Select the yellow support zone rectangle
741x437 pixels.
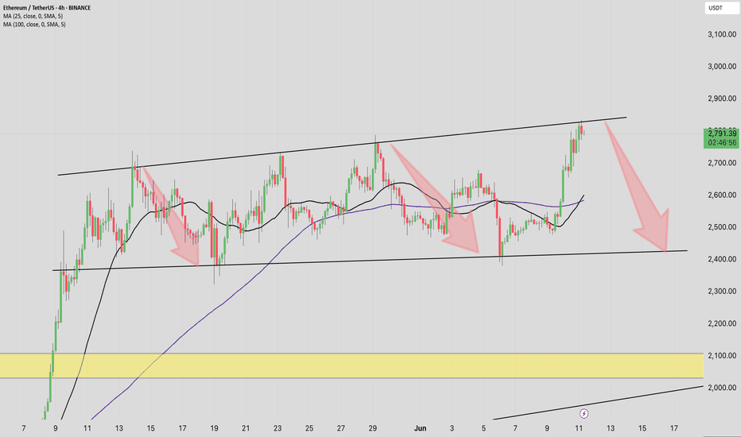tap(351, 365)
